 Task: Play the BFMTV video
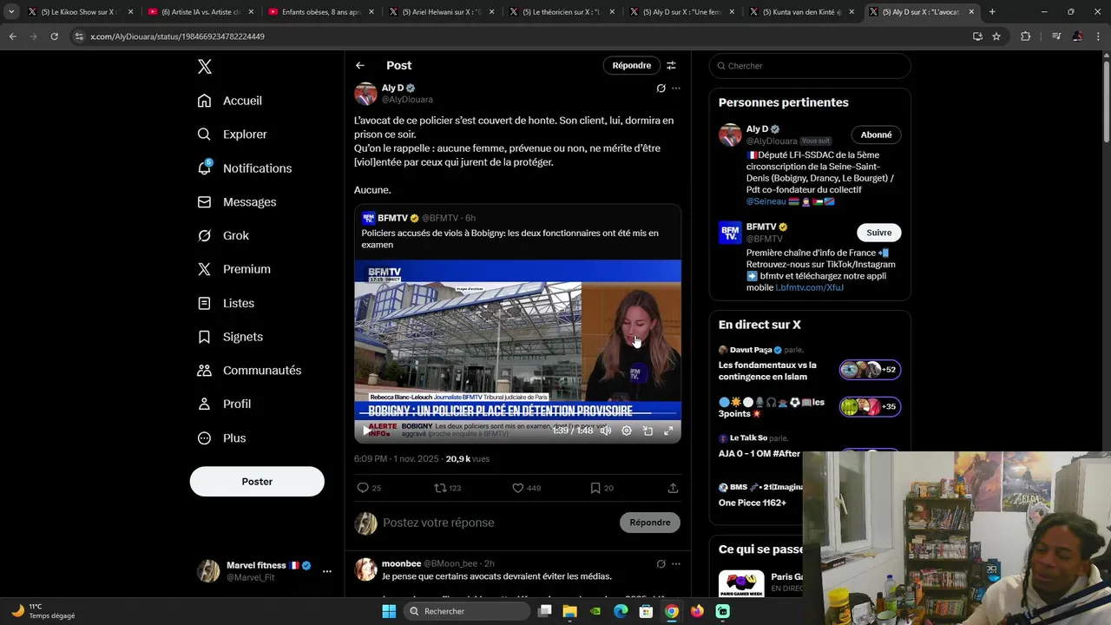pyautogui.click(x=365, y=431)
